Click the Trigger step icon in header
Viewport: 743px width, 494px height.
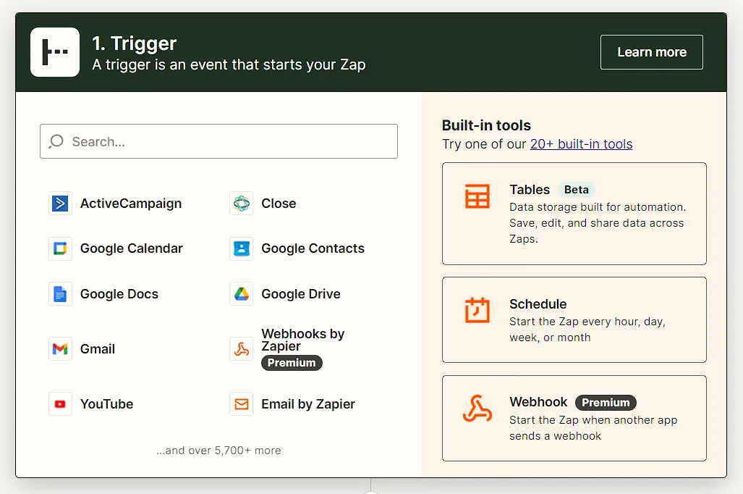[x=55, y=52]
